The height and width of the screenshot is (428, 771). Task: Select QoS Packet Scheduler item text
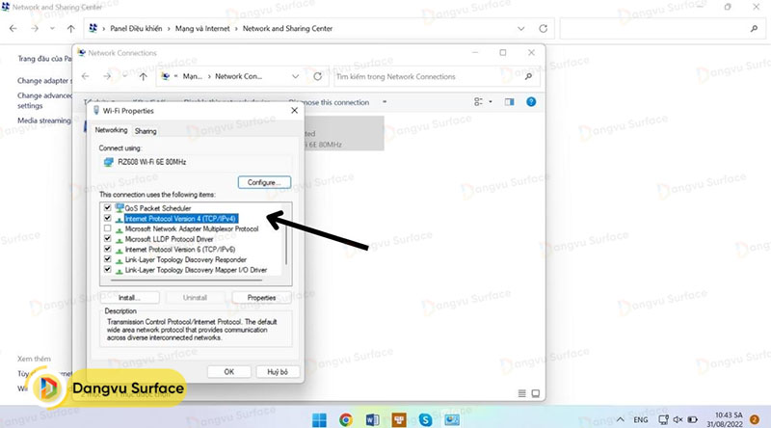(x=158, y=208)
